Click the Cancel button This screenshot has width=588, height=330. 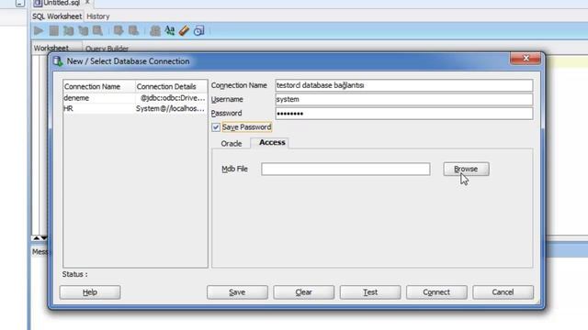click(503, 292)
